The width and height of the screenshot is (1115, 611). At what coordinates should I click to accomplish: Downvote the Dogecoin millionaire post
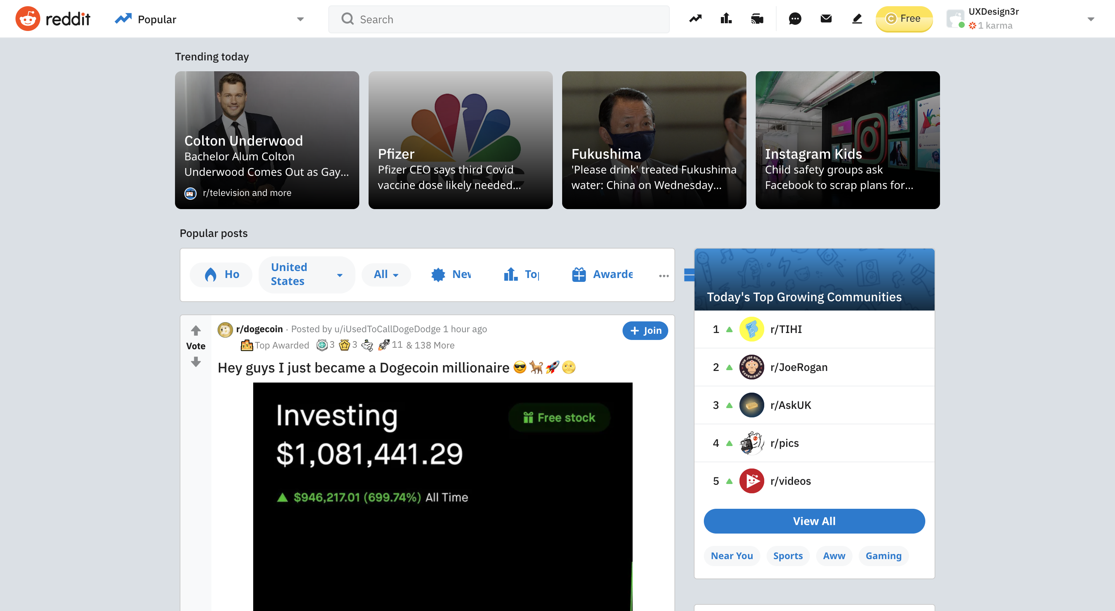[196, 362]
